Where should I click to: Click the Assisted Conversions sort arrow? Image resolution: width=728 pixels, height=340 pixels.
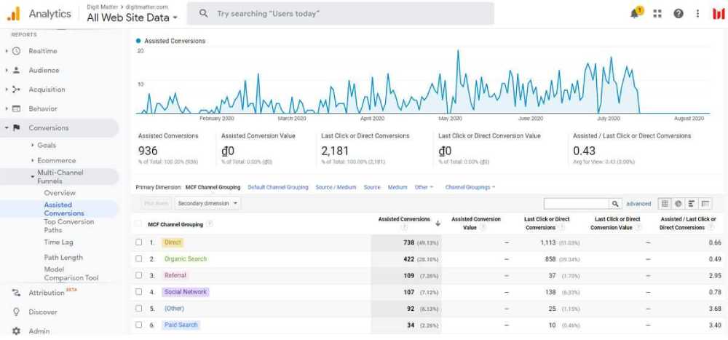pyautogui.click(x=438, y=224)
